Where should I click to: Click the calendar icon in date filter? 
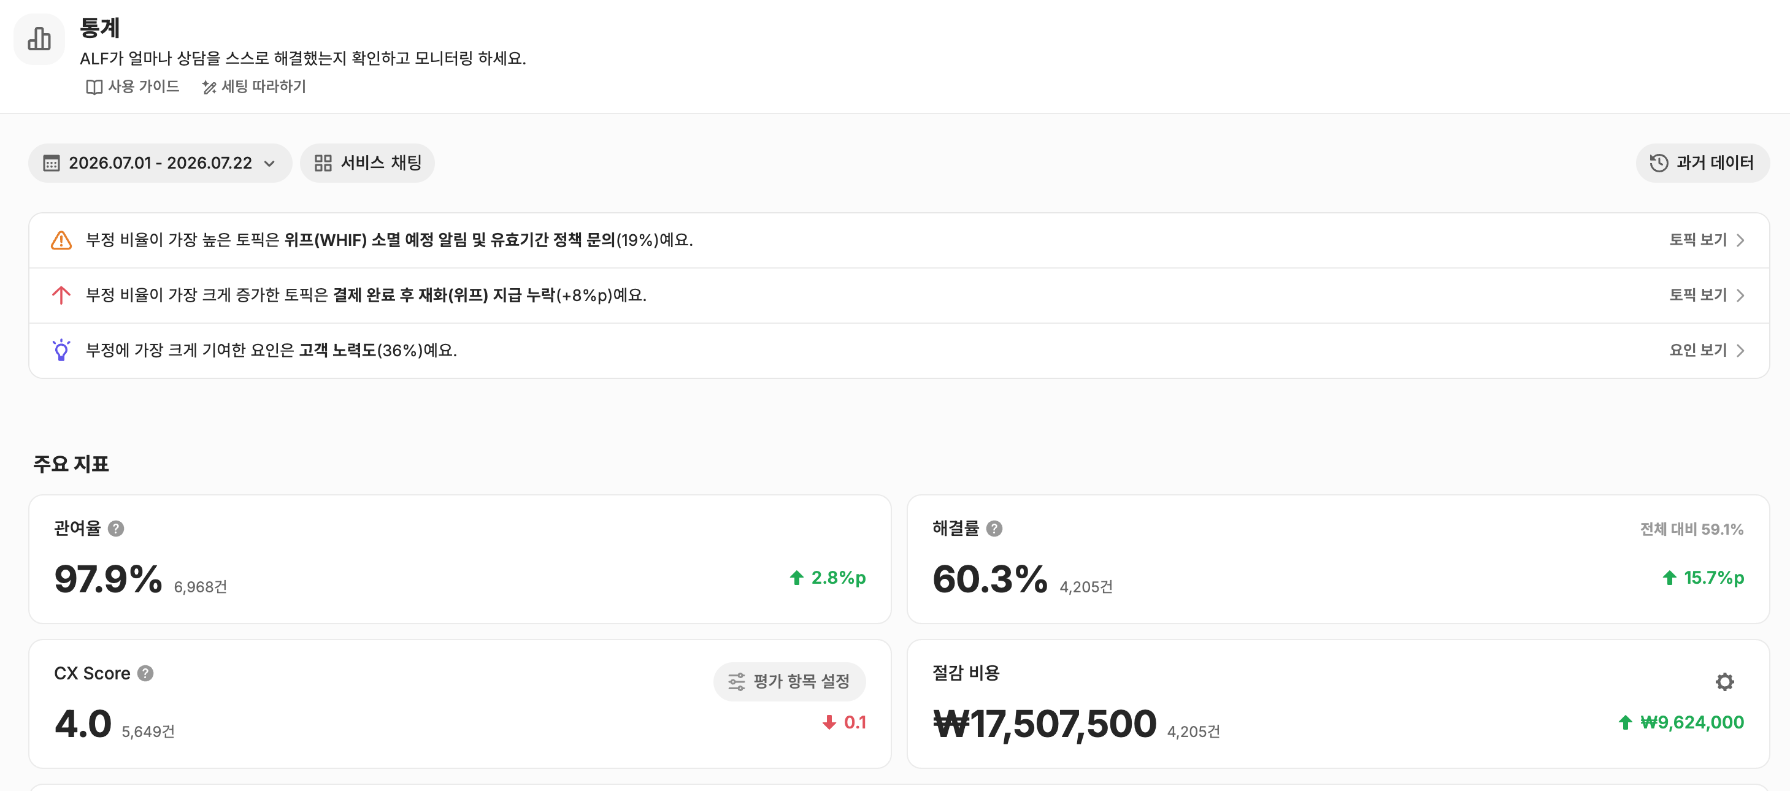pos(52,163)
